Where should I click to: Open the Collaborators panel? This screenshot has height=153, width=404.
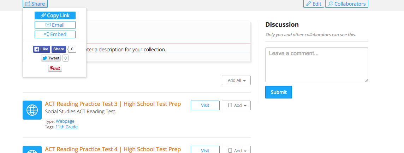point(347,4)
